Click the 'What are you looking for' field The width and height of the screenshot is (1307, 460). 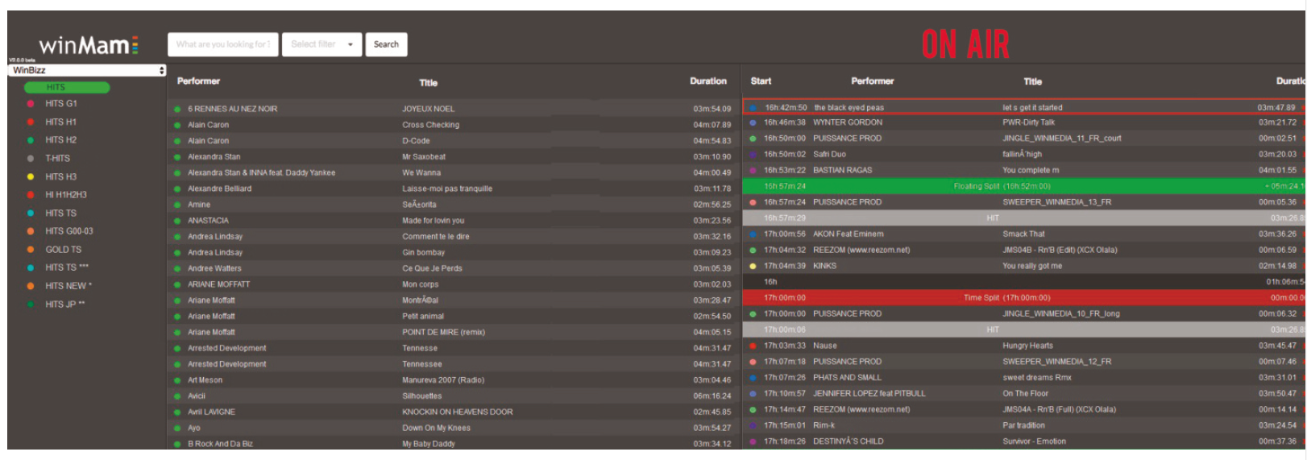pos(222,44)
